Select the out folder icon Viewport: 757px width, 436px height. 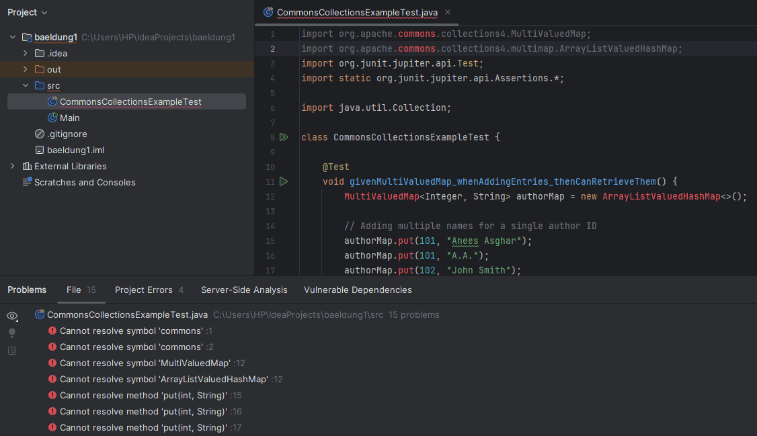40,69
